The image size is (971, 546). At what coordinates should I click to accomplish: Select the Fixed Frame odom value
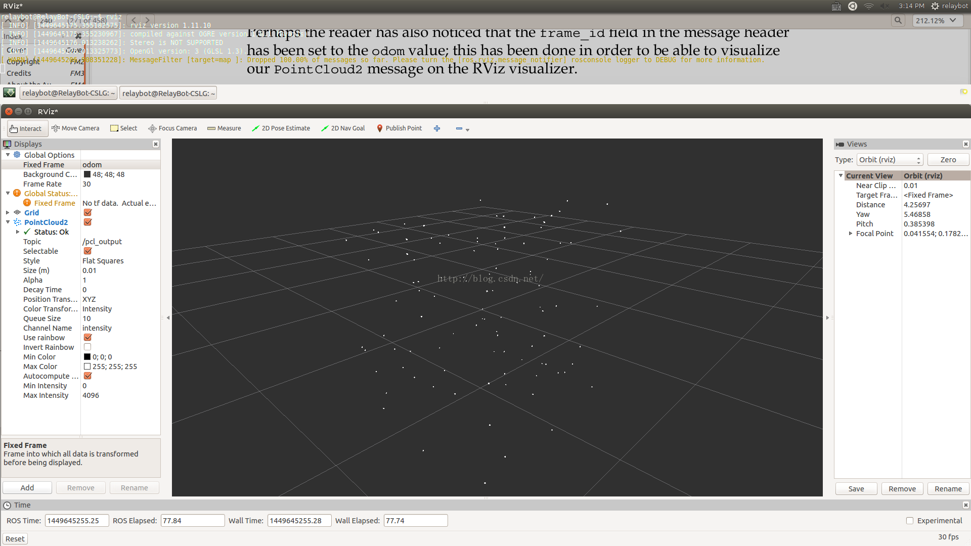tap(92, 165)
